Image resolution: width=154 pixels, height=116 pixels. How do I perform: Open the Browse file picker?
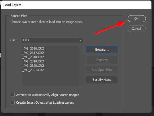pyautogui.click(x=102, y=50)
